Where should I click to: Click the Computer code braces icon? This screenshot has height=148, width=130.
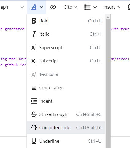coord(34,128)
